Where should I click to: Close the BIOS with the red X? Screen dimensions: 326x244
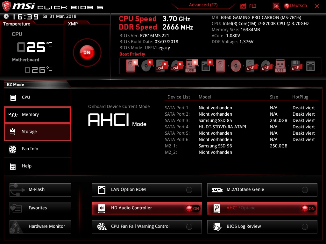[x=317, y=6]
